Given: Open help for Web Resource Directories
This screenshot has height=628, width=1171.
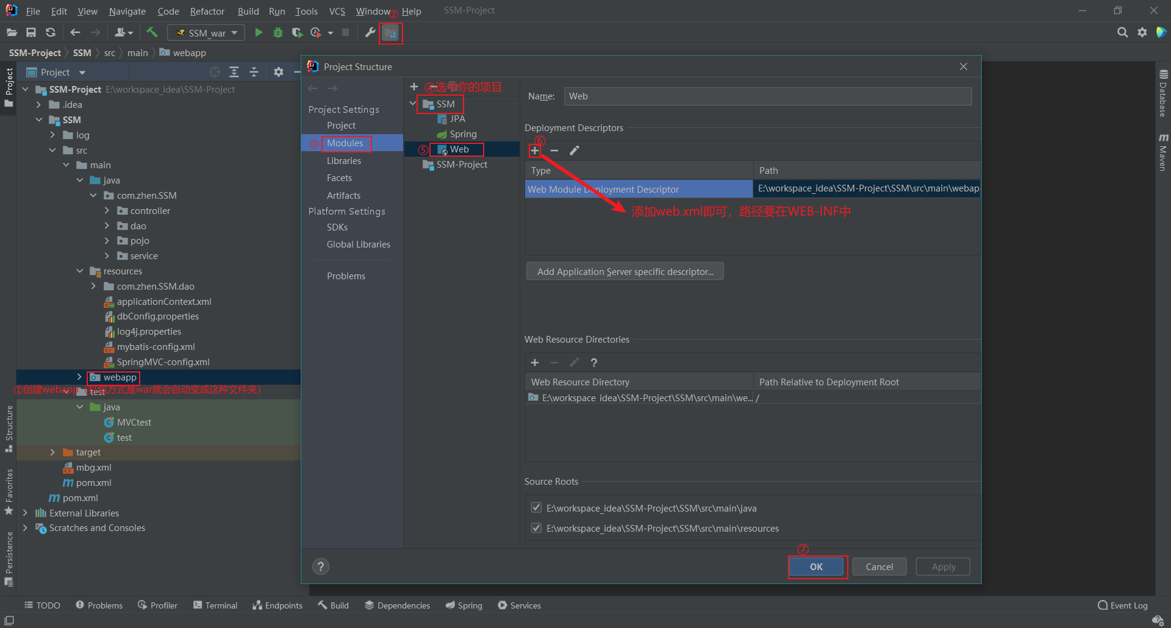Looking at the screenshot, I should click(594, 363).
